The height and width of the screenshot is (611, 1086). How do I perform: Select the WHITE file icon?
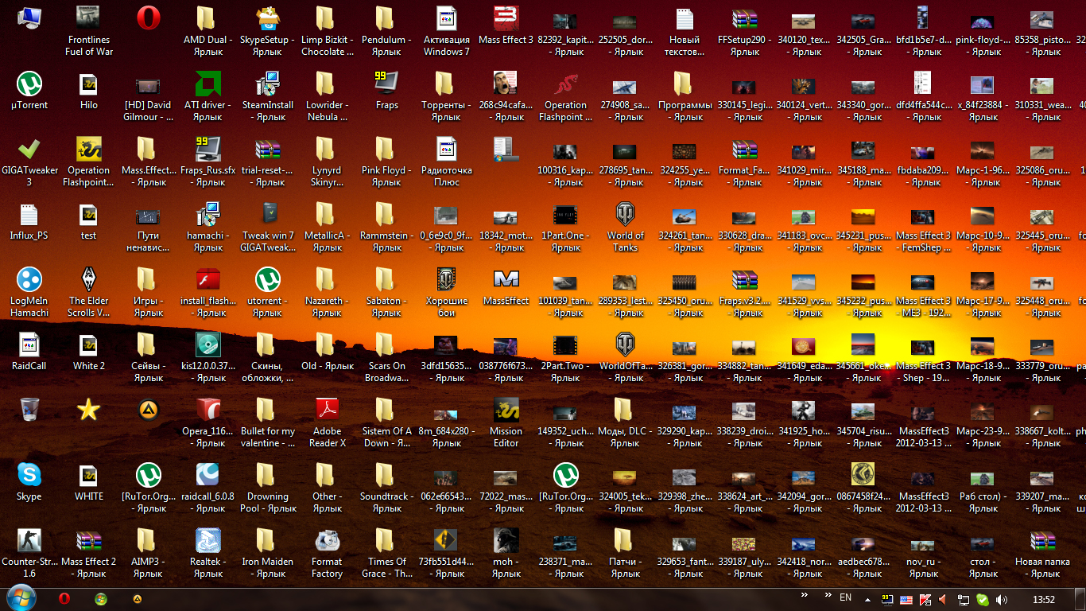[x=89, y=482]
